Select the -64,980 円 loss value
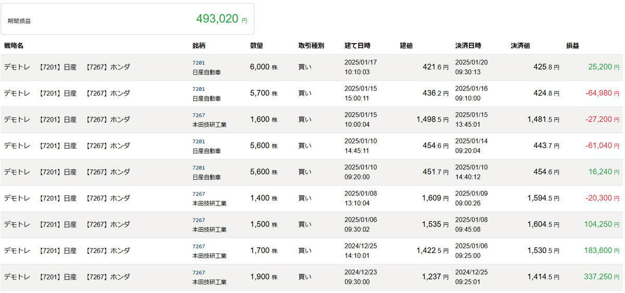 click(x=598, y=94)
